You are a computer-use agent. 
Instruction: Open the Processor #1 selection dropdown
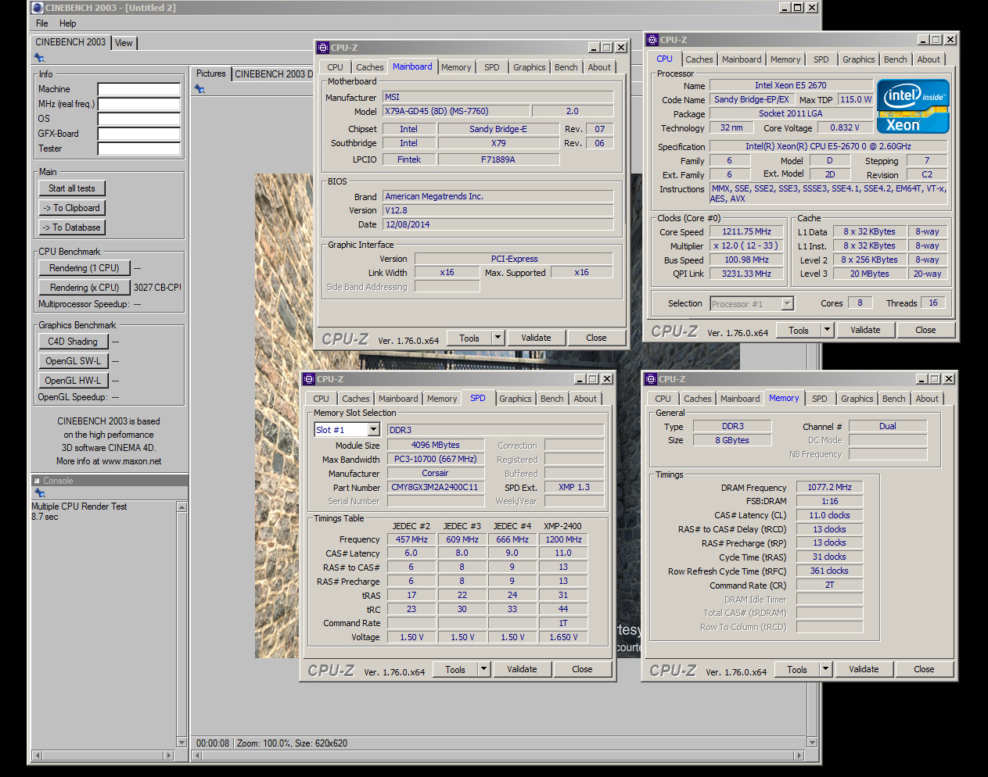[788, 303]
